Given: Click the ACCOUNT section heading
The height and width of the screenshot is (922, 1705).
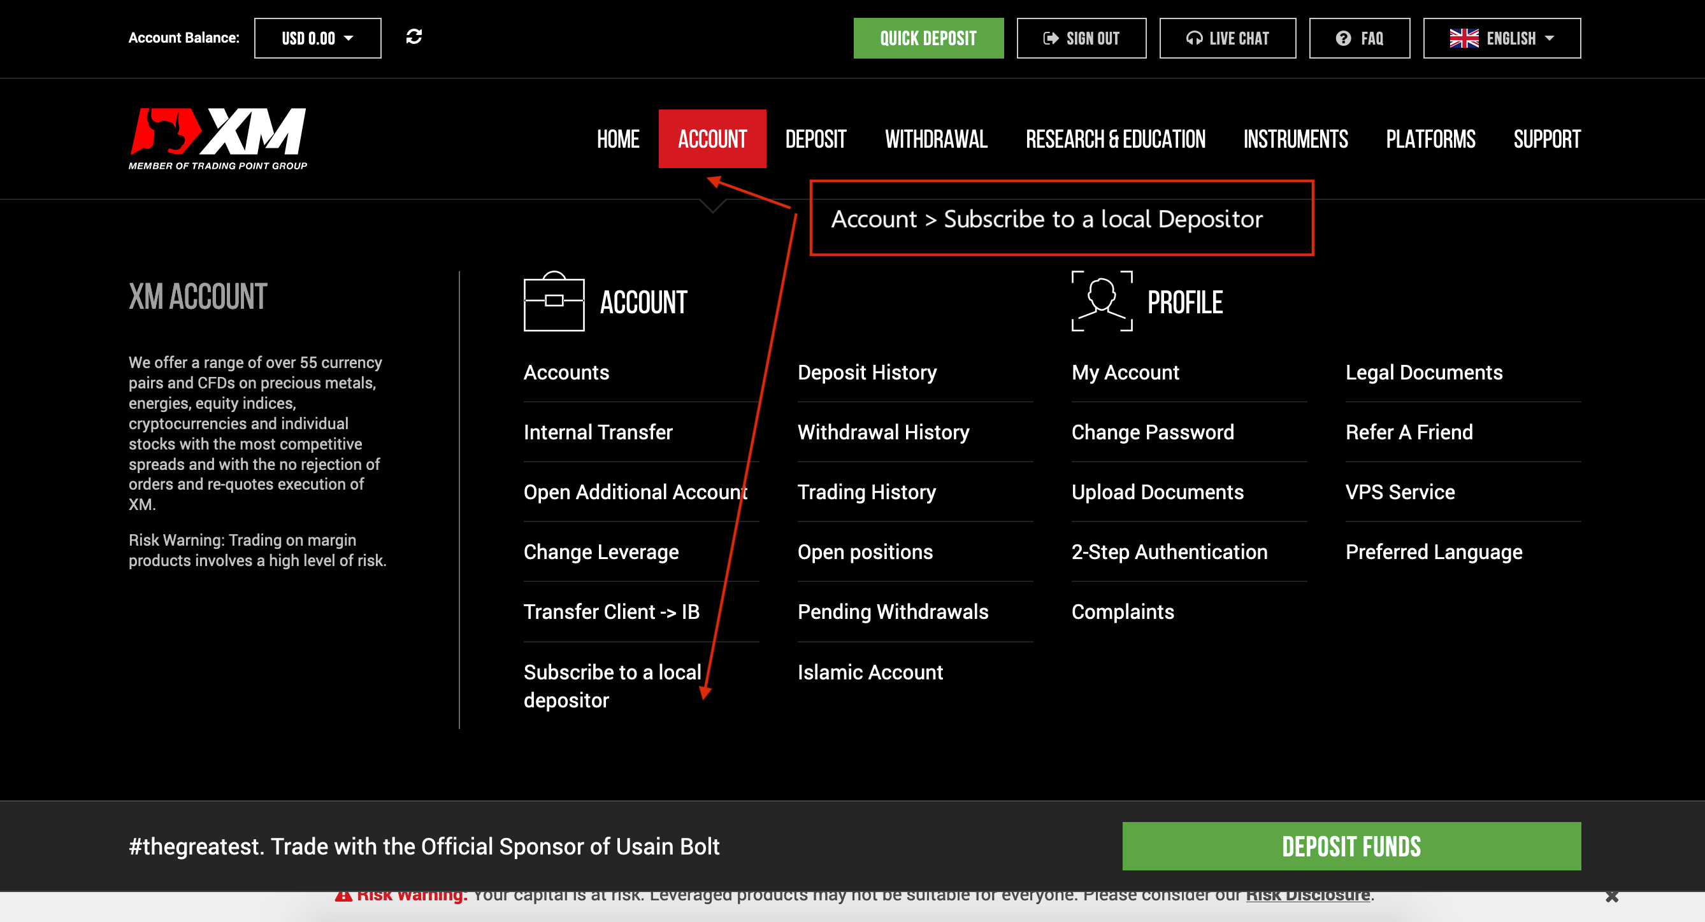Looking at the screenshot, I should [644, 302].
